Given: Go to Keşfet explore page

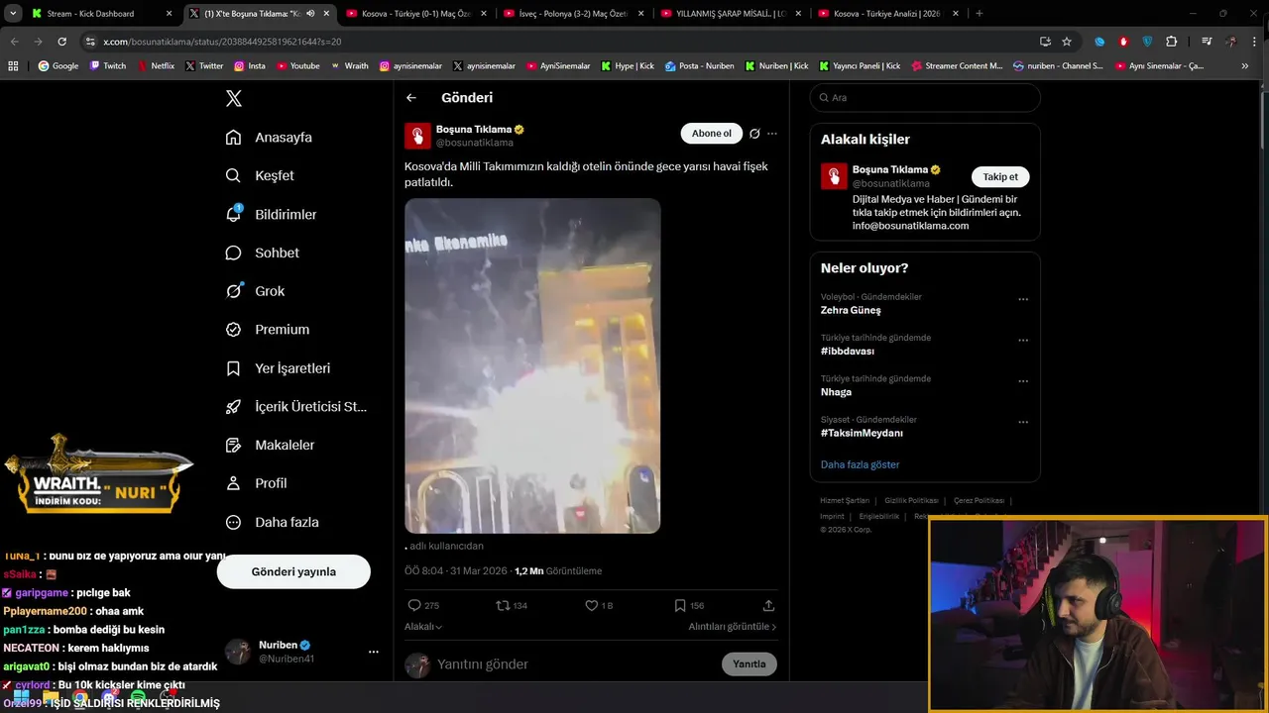Looking at the screenshot, I should pyautogui.click(x=260, y=175).
